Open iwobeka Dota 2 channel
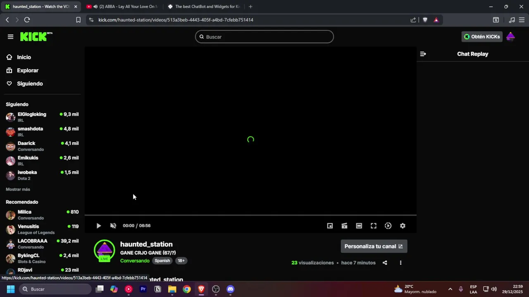This screenshot has height=297, width=529. click(42, 175)
